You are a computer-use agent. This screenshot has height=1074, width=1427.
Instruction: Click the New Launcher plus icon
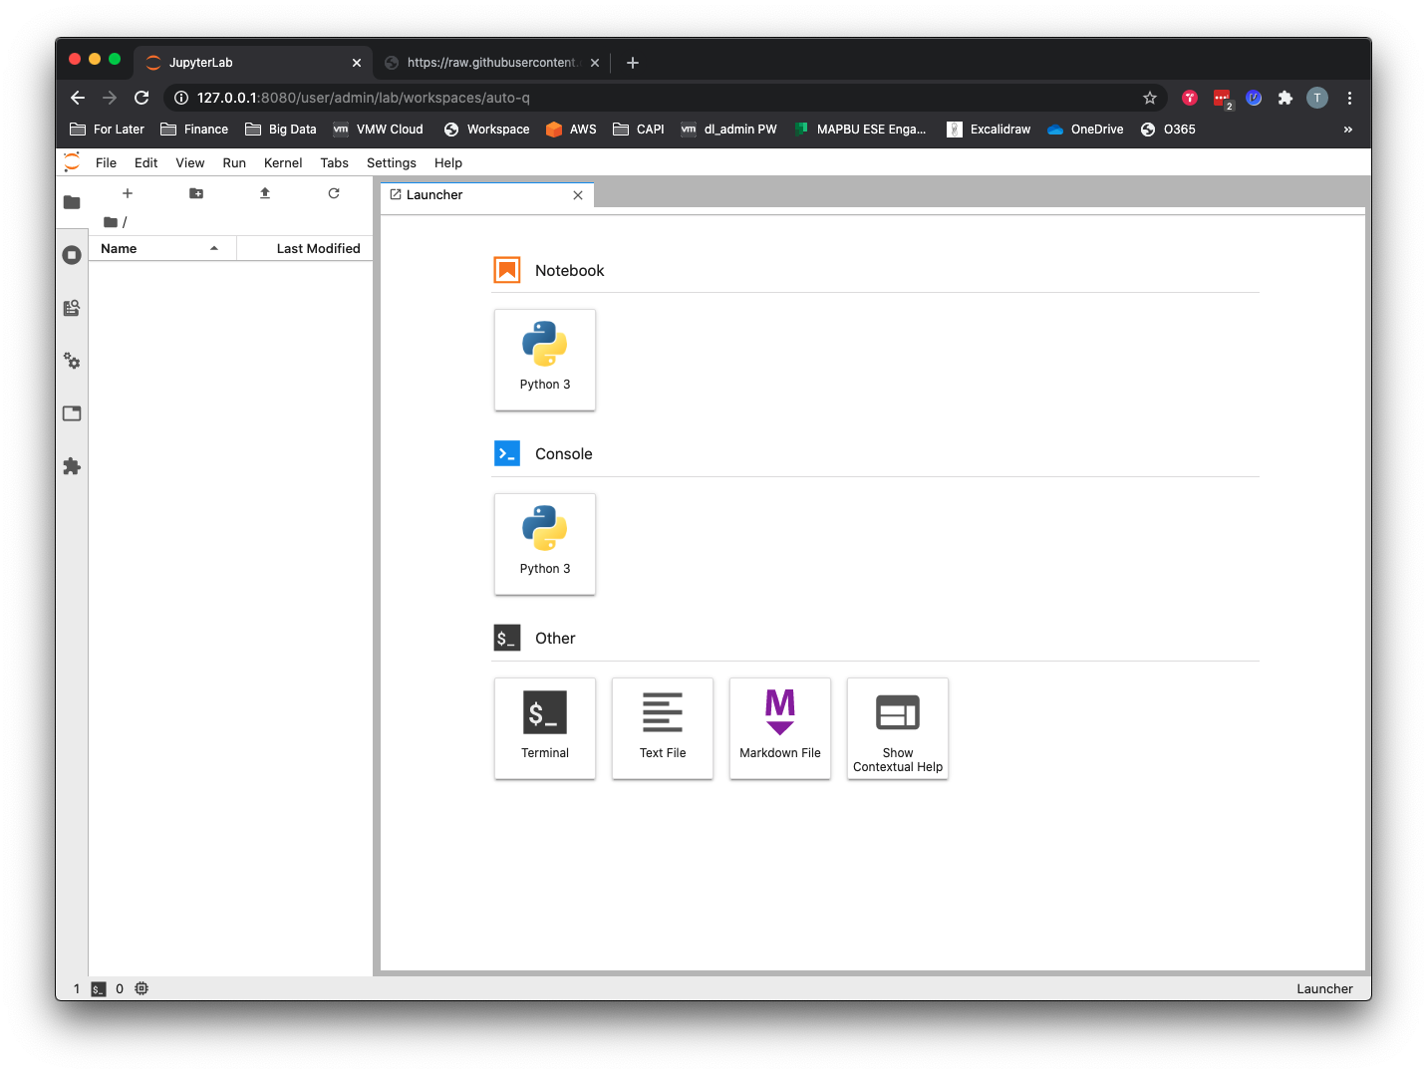coord(128,193)
